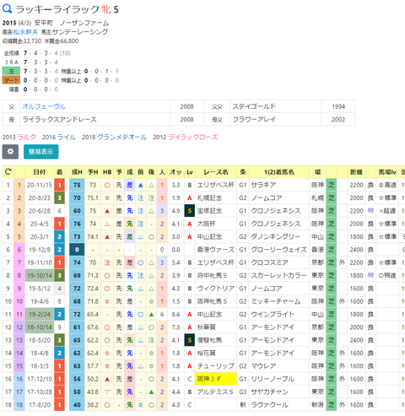Sort by the 距離 column header
This screenshot has width=405, height=416.
tap(356, 172)
